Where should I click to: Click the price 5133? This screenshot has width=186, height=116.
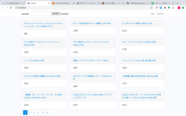tap(125, 31)
